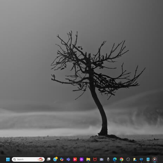The image size is (163, 163).
Task: Open the blue Notepad app icon
Action: [x=148, y=159]
